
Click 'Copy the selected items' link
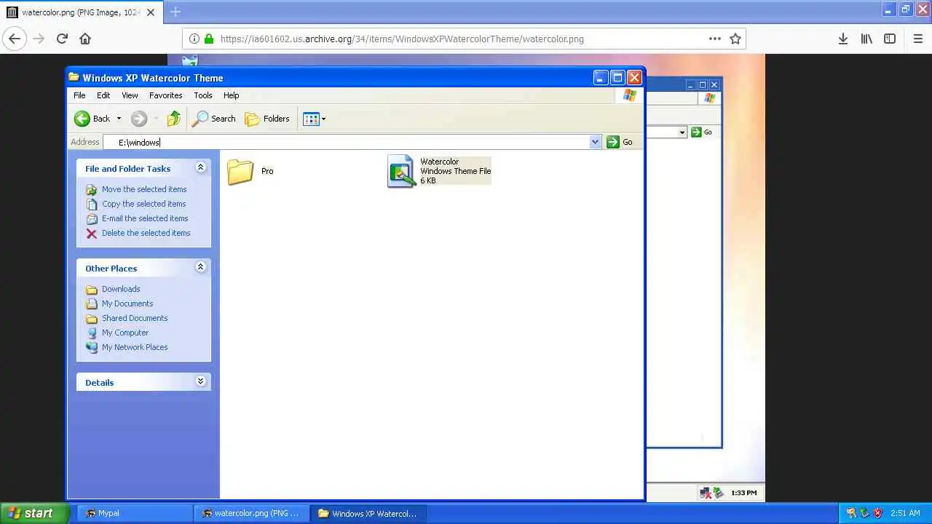click(x=143, y=204)
